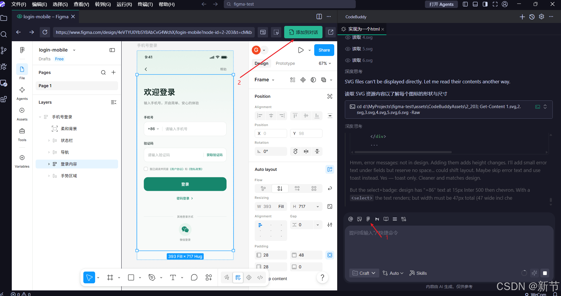The height and width of the screenshot is (296, 561).
Task: Stop the running CodeBuddy generation
Action: [545, 273]
